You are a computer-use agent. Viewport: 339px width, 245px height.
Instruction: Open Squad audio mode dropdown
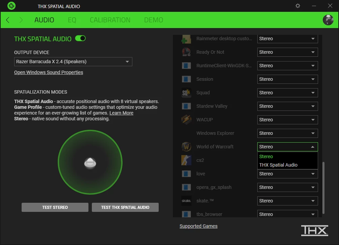click(x=288, y=93)
